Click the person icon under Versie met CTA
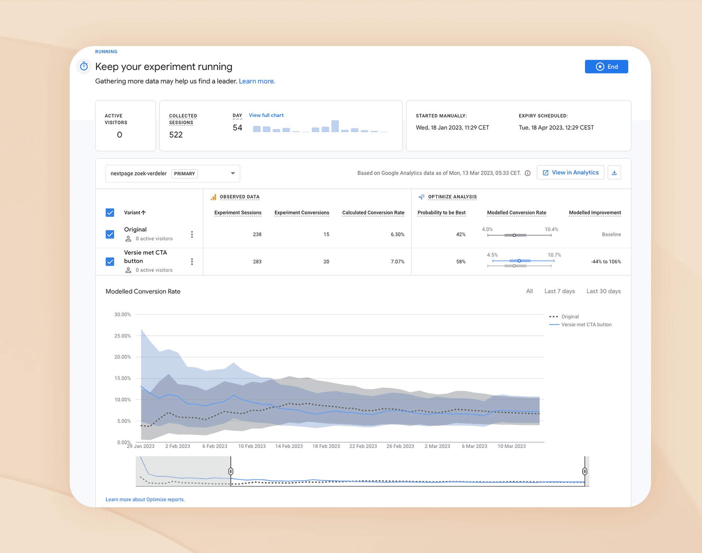702x553 pixels. (128, 270)
